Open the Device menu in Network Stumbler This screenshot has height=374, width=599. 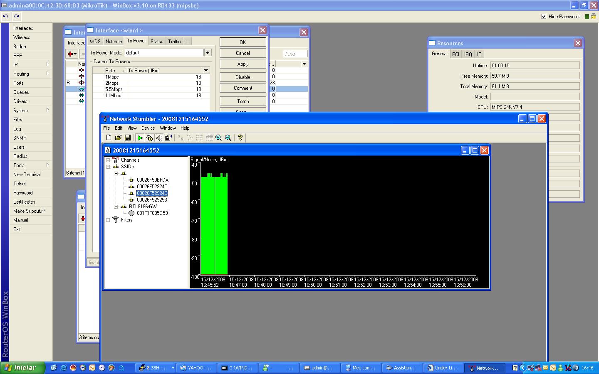[148, 128]
